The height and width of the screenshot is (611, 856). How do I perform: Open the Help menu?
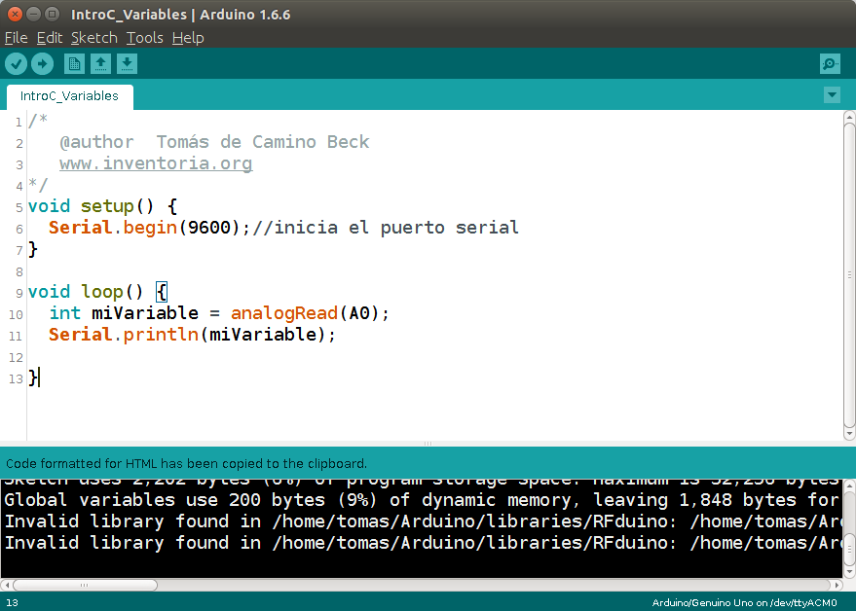188,38
